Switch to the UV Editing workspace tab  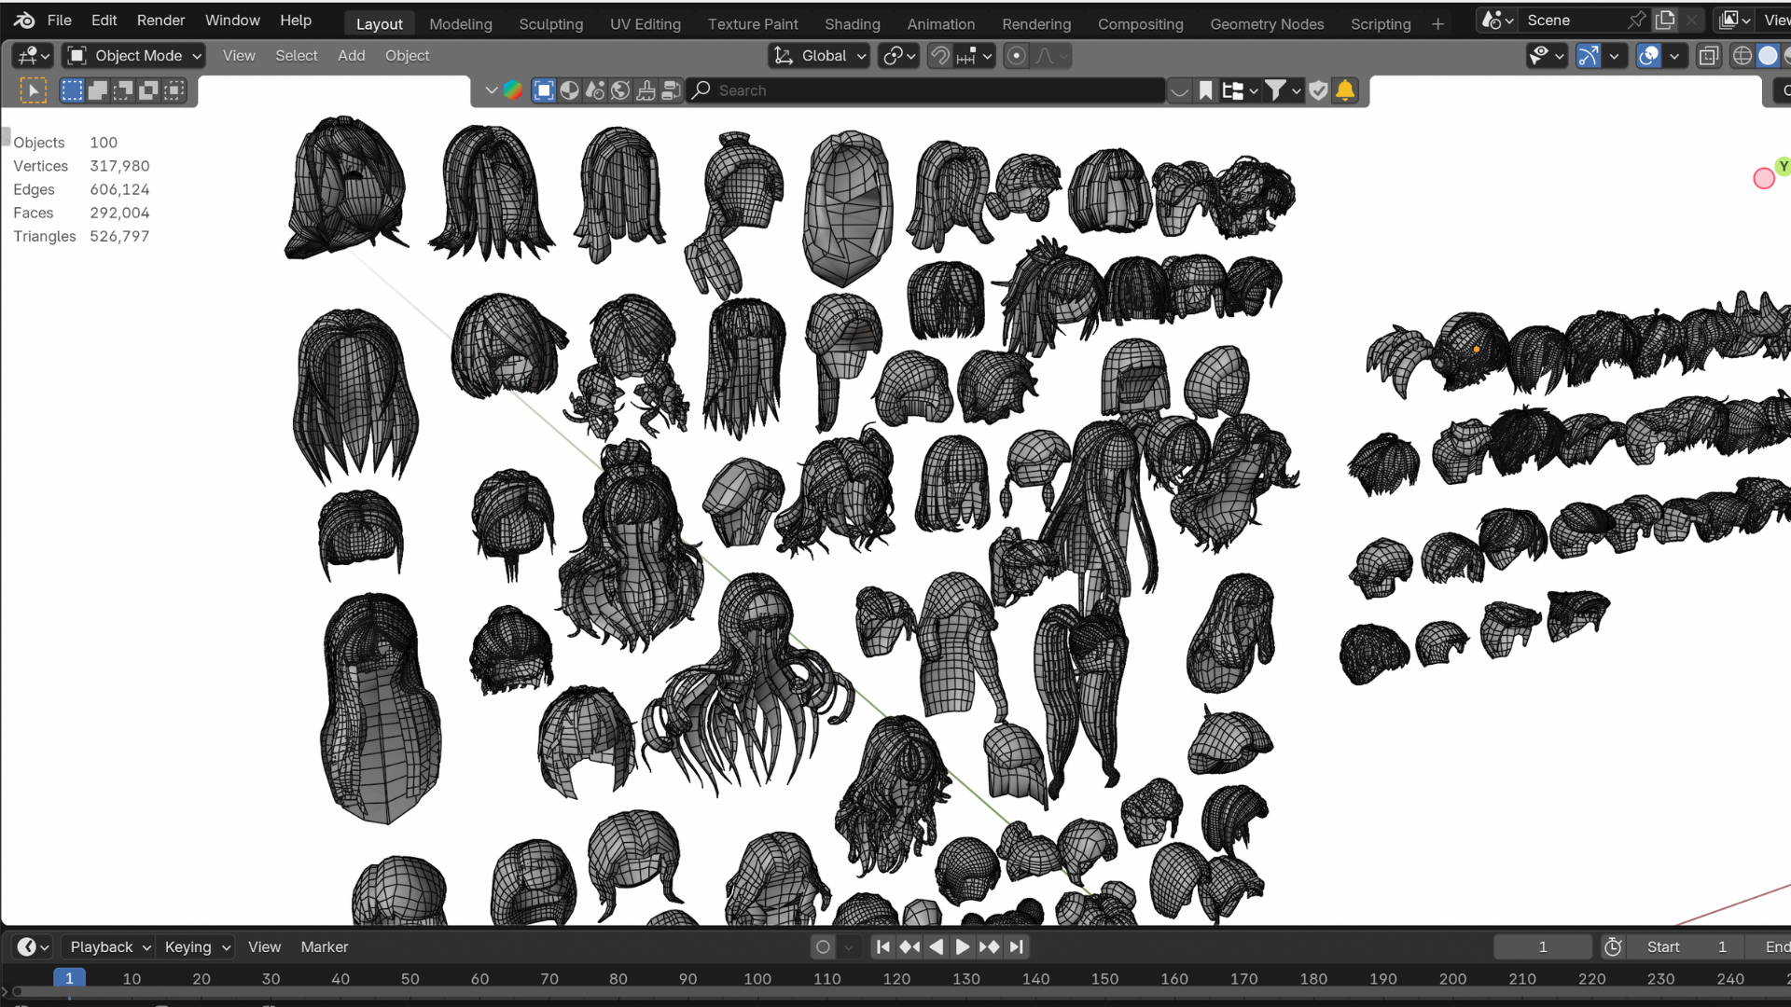tap(646, 24)
